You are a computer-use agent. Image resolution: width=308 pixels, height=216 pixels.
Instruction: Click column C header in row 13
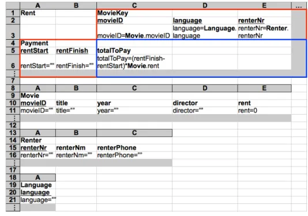(134, 133)
